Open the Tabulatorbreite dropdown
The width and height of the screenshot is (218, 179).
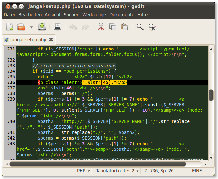point(117,171)
